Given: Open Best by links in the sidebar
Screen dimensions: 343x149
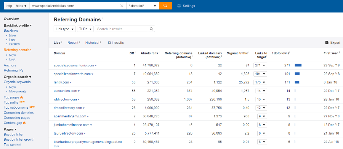Looking at the screenshot, I should click(13, 135).
